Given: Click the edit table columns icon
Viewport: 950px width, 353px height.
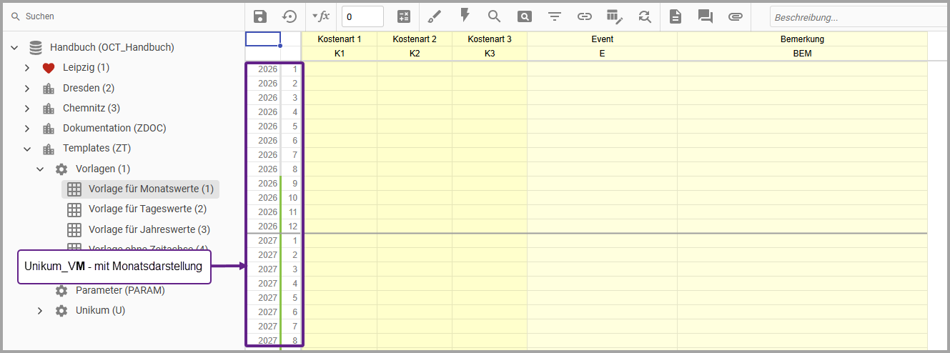Looking at the screenshot, I should point(614,16).
